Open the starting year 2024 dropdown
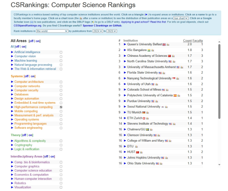 (98, 31)
